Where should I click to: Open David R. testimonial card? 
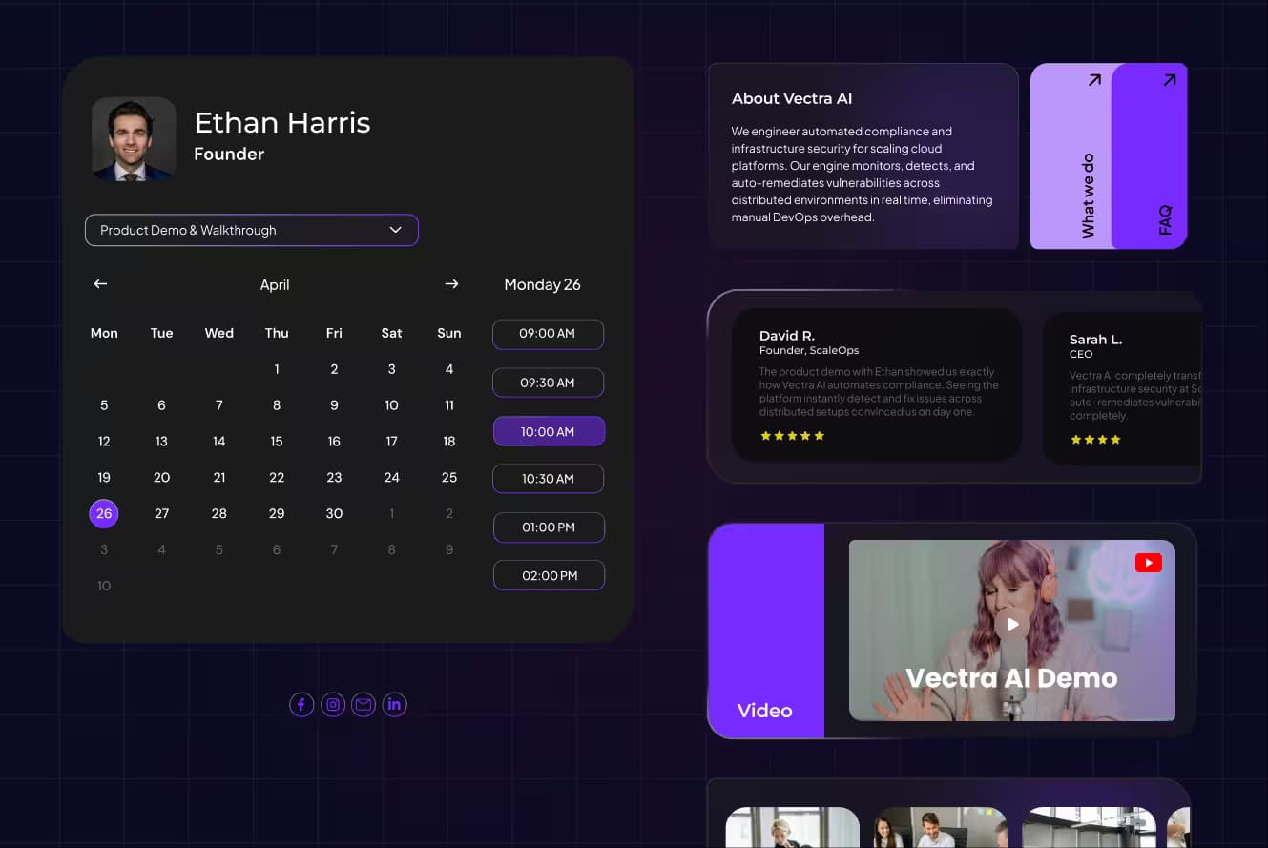tap(877, 385)
